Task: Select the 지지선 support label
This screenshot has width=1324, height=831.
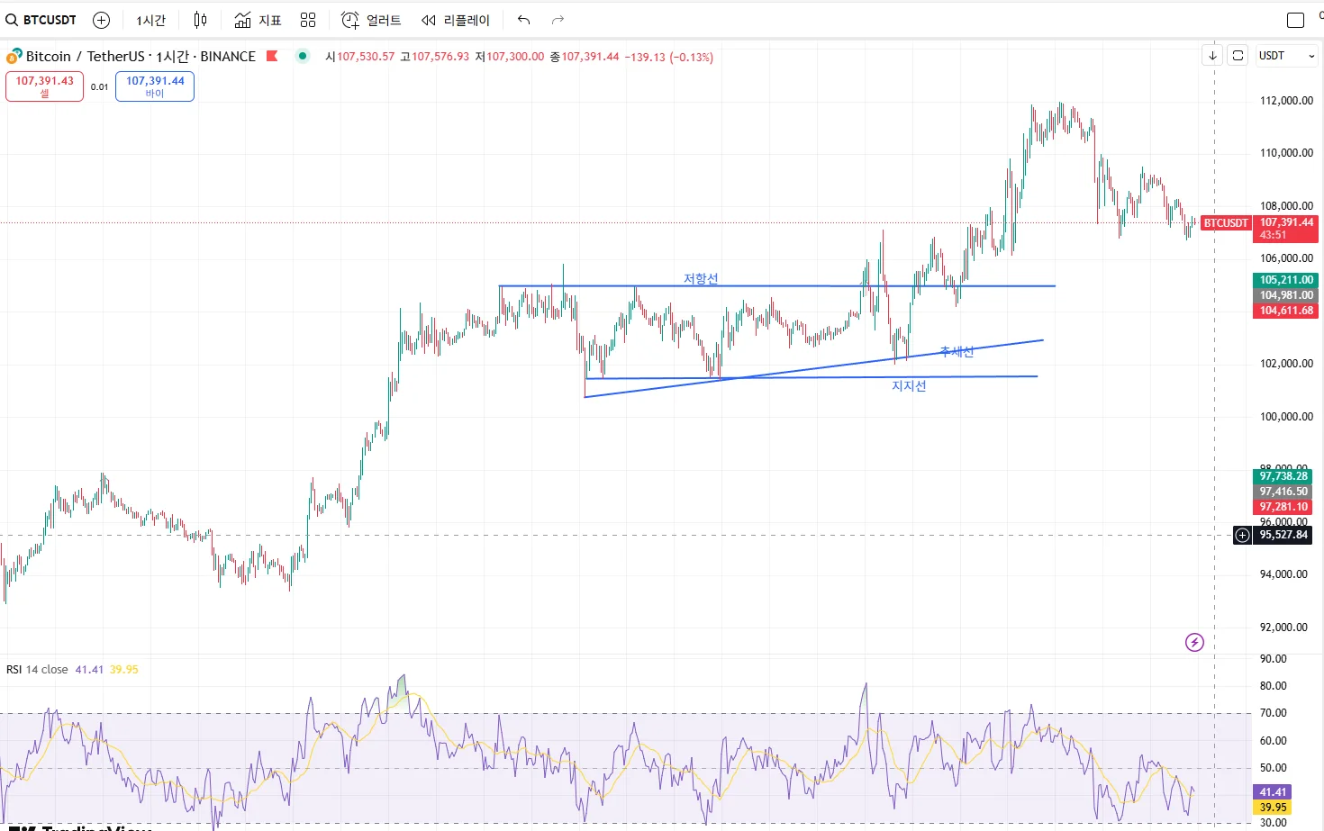Action: coord(909,385)
